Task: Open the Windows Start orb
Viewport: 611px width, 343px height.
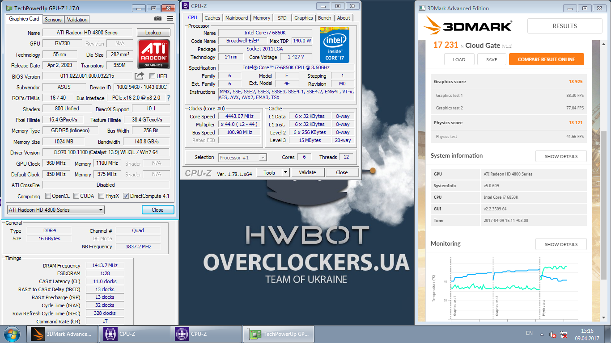Action: [x=12, y=334]
